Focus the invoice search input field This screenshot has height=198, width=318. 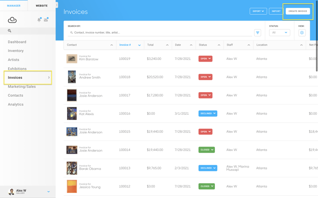coord(160,33)
